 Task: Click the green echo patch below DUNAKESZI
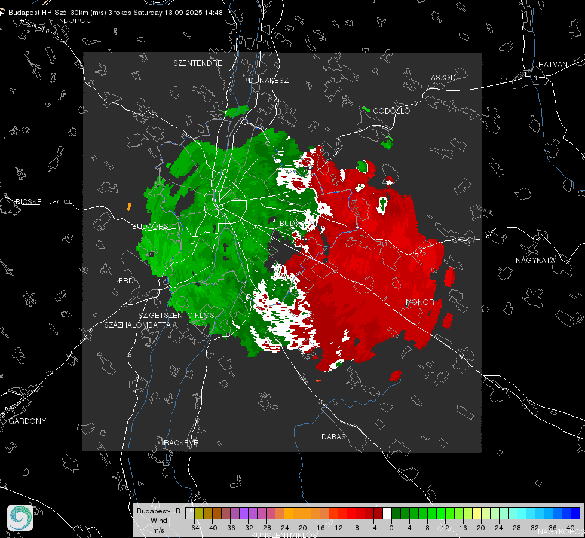pyautogui.click(x=236, y=111)
